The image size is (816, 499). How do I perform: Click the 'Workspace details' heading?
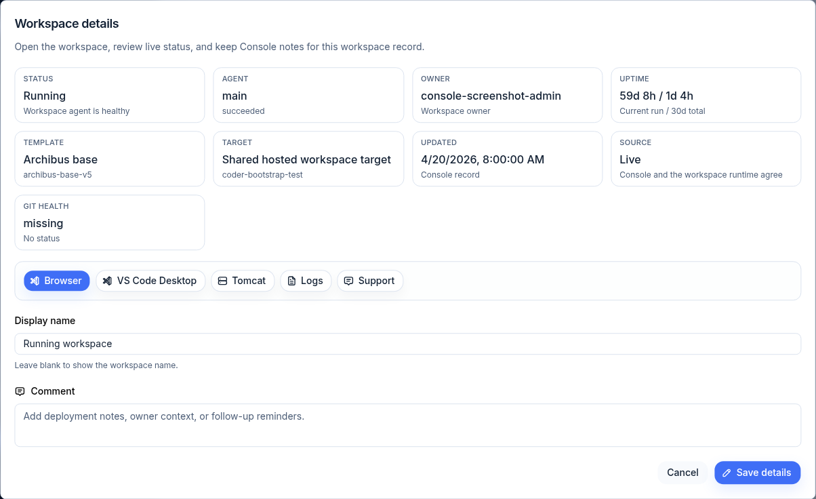(67, 24)
